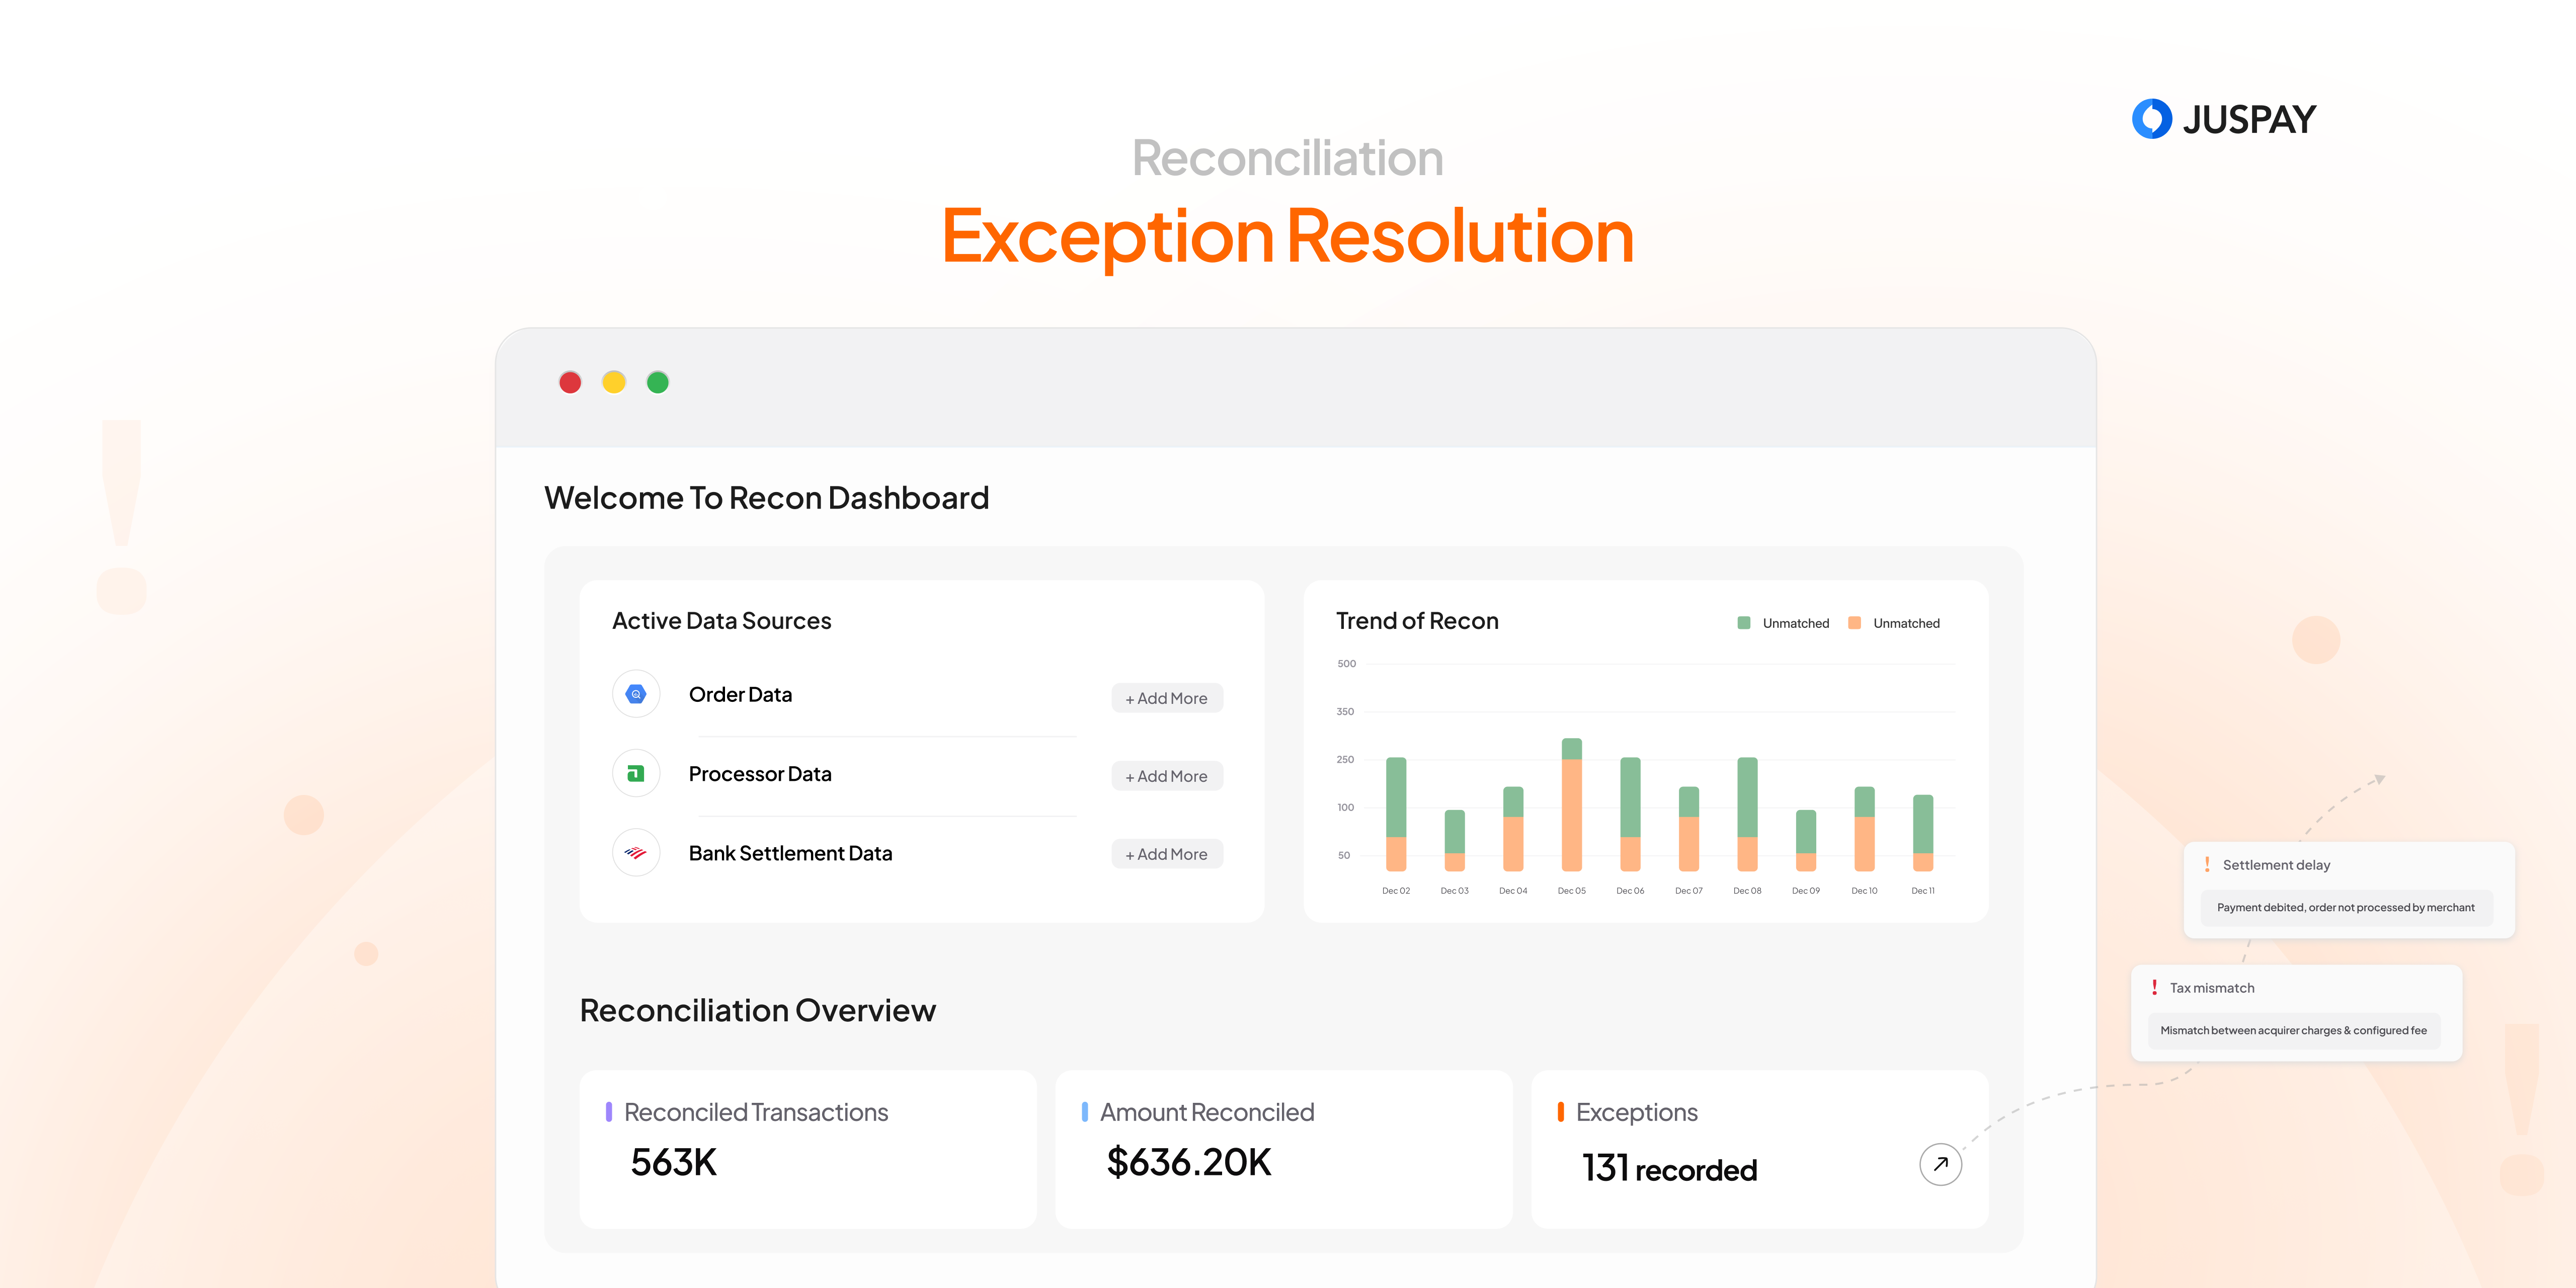Click the "131 recorded" value
Screen dimensions: 2576x1288
click(x=1669, y=1168)
